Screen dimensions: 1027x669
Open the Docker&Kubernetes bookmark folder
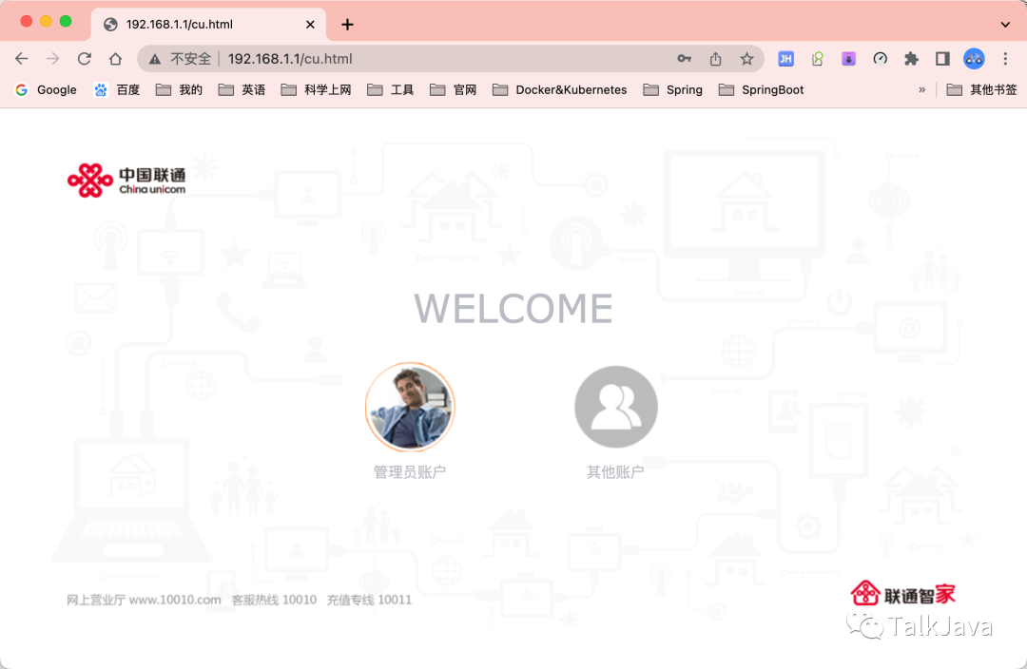(x=560, y=90)
